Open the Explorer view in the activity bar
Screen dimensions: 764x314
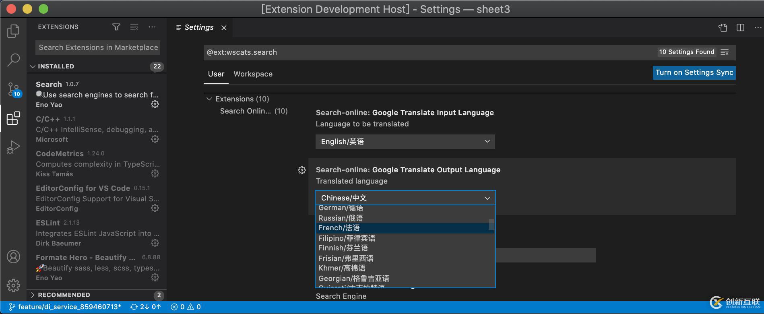pos(13,31)
